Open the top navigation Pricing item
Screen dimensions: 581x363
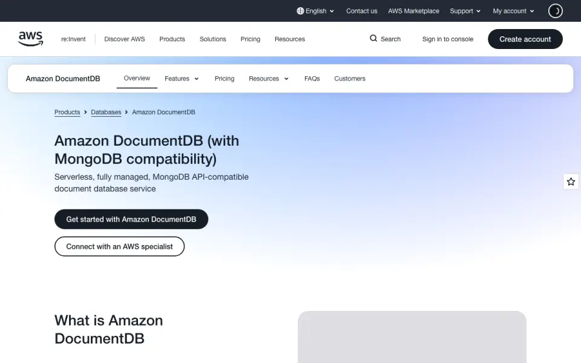tap(250, 39)
